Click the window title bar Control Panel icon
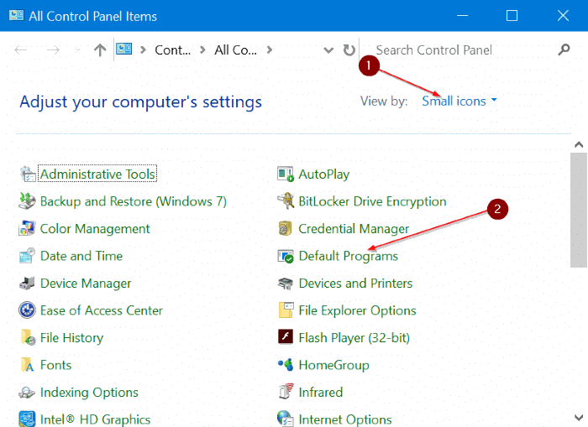Screen dimensions: 588x427 pos(16,15)
